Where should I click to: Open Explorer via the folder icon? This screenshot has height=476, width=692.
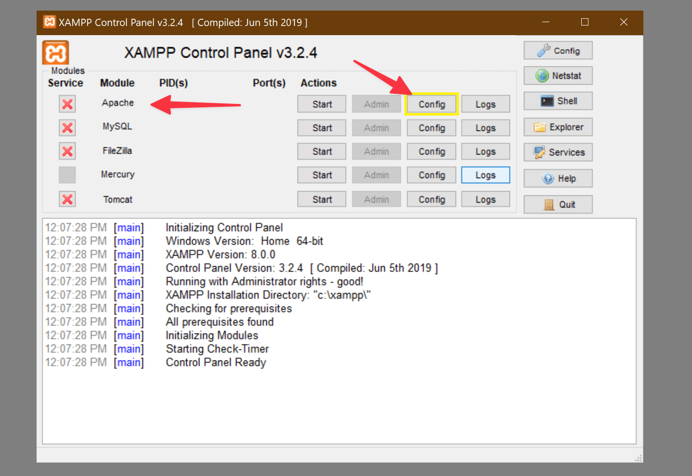(557, 127)
